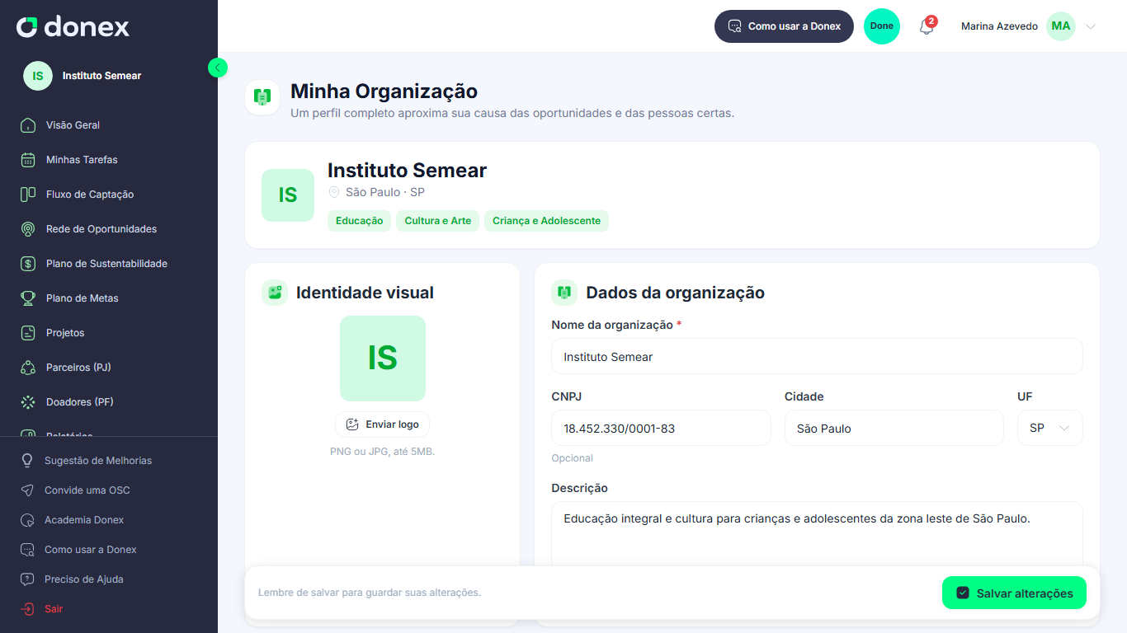The width and height of the screenshot is (1127, 633).
Task: Click the Fluxo de Captação board icon
Action: coord(28,195)
